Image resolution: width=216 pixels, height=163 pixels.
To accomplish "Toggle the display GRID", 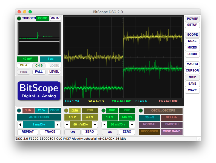I will click(192, 77).
